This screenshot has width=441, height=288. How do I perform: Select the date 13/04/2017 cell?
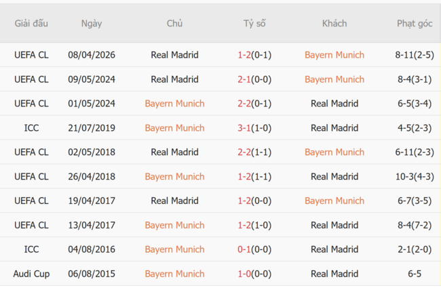[92, 226]
